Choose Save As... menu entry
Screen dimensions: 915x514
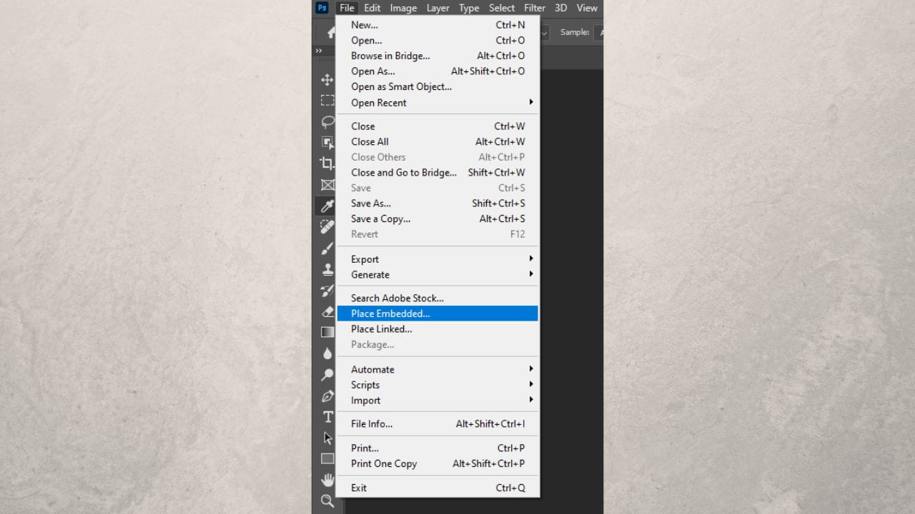437,203
